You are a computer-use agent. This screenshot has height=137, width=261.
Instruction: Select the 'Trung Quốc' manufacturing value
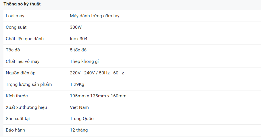click(x=82, y=119)
